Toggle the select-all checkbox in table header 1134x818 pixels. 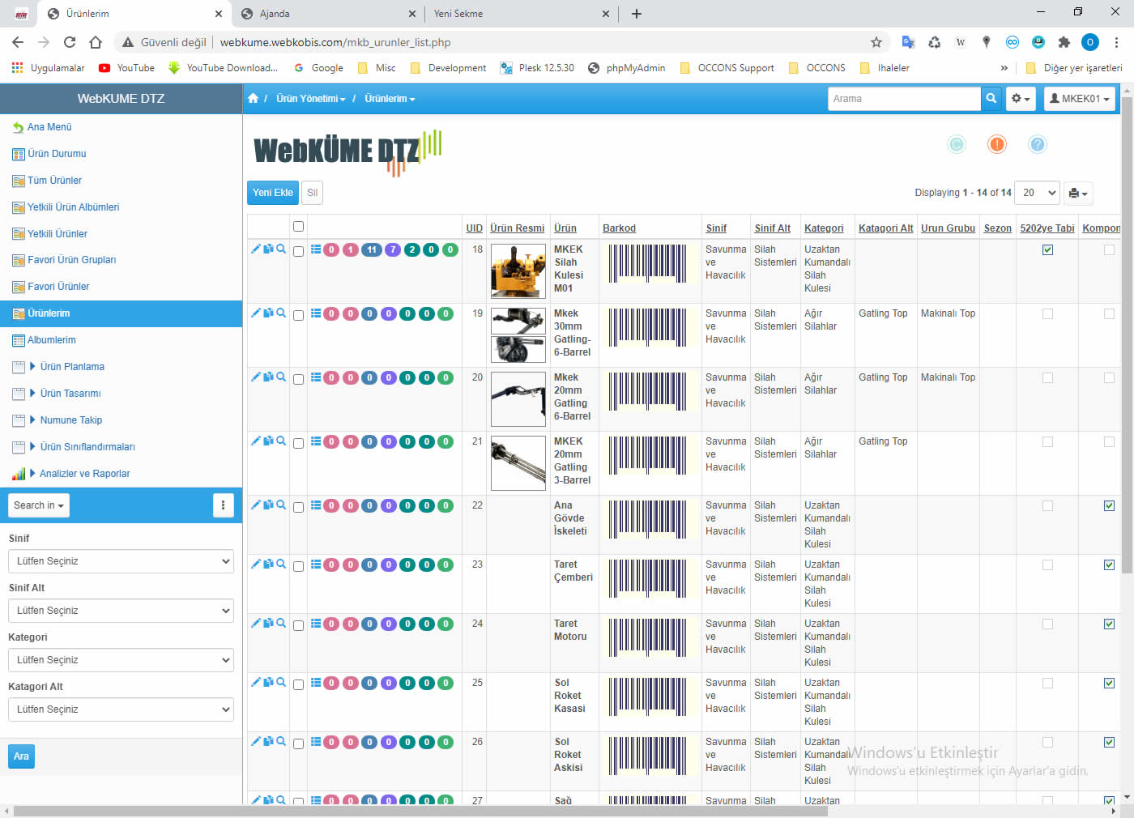(x=298, y=227)
